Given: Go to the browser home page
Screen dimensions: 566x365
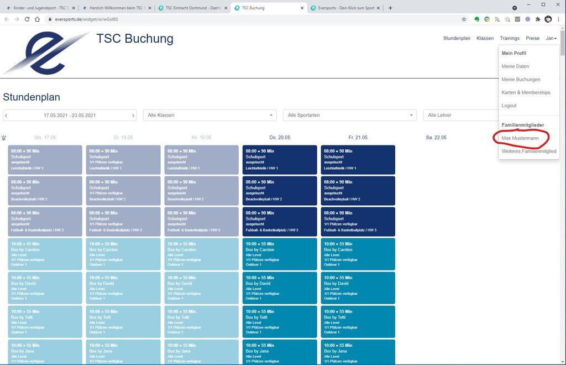Looking at the screenshot, I should pos(37,19).
